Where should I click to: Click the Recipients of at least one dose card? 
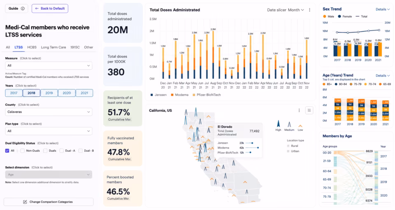click(x=123, y=108)
